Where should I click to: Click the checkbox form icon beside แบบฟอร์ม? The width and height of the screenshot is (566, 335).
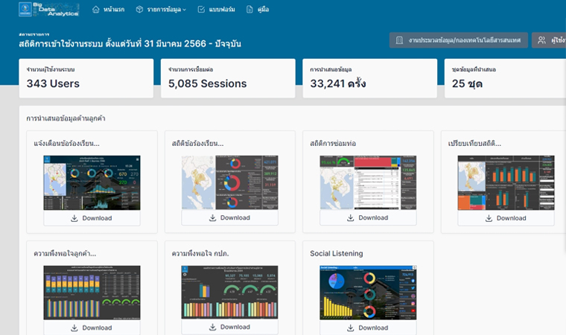tap(201, 10)
